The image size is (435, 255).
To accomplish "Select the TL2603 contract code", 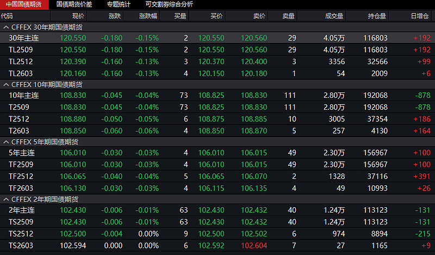I will 21,73.
